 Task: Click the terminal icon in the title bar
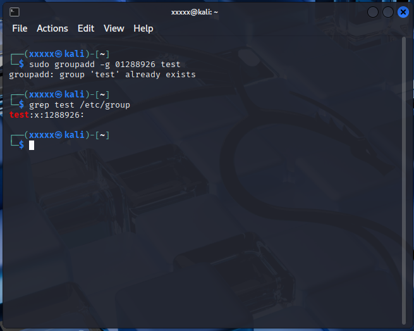(15, 12)
